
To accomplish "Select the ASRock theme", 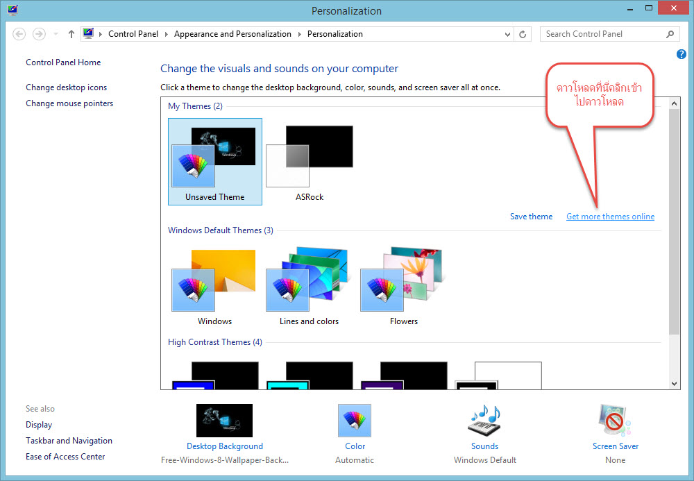I will 310,162.
